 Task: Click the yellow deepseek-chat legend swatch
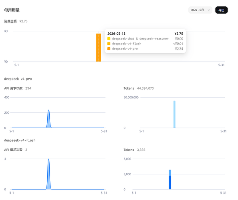click(x=109, y=39)
